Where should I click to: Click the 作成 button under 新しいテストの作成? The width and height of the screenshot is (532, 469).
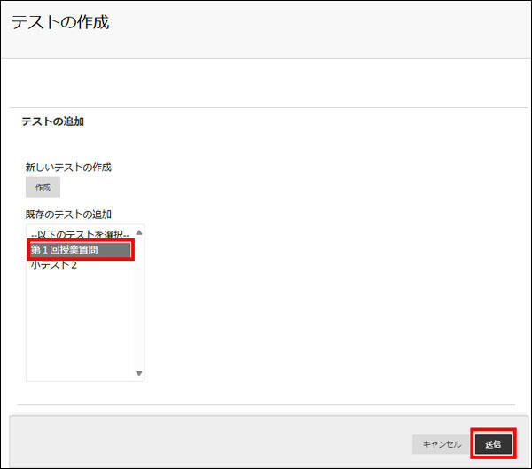(x=43, y=187)
